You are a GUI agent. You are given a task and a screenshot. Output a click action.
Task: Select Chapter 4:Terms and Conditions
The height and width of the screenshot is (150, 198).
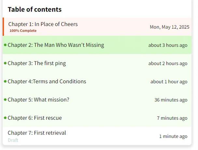coord(97,81)
